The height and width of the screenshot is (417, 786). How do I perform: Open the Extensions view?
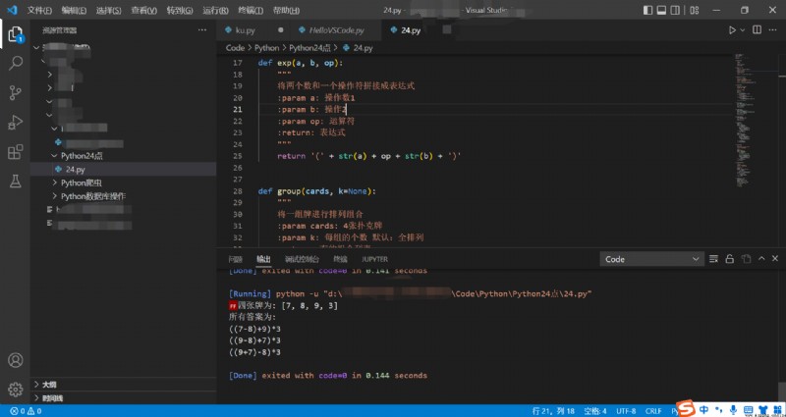click(16, 151)
